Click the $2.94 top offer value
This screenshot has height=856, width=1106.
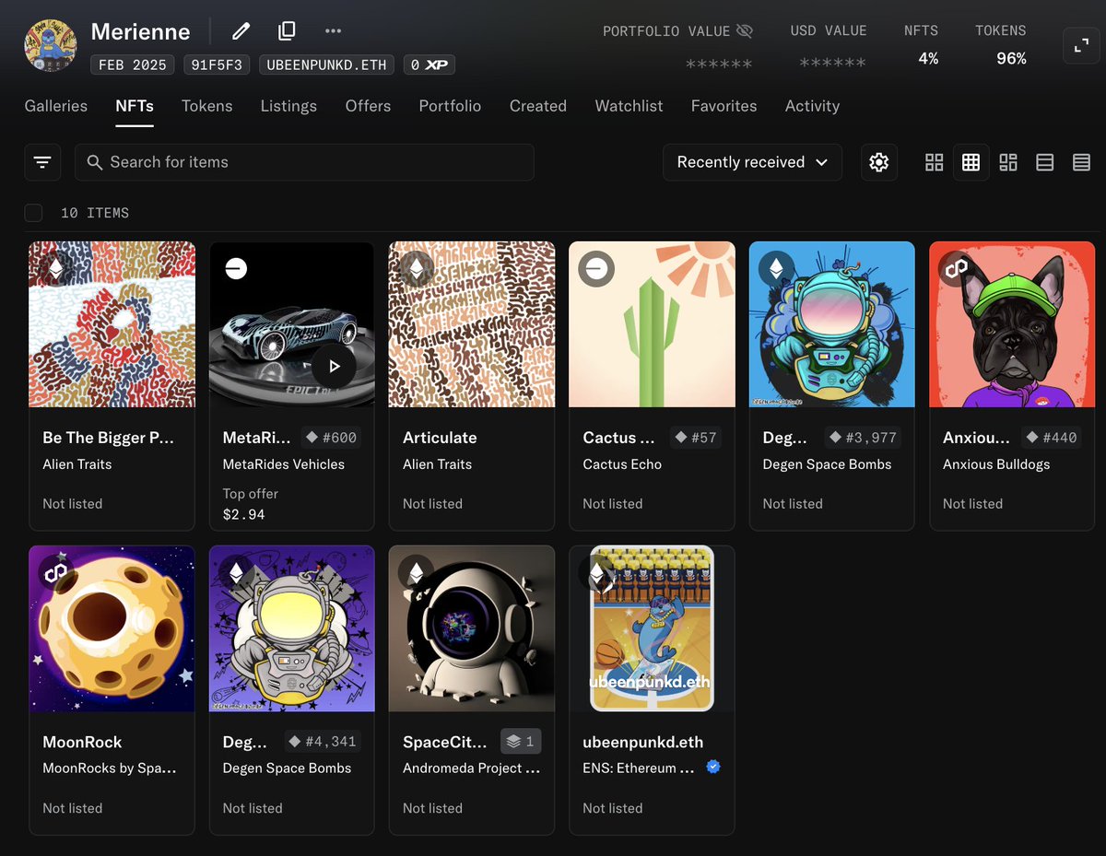pyautogui.click(x=244, y=514)
